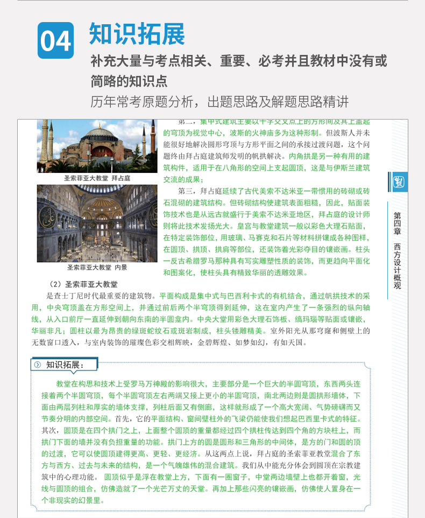Click vertical chapter title 第四章 西方设计概观
This screenshot has height=518, width=425.
(x=397, y=250)
